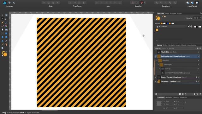
Task: Expand the (Group) layer
Action: (x=159, y=69)
